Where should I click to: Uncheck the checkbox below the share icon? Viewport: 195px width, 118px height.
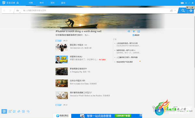(133, 35)
